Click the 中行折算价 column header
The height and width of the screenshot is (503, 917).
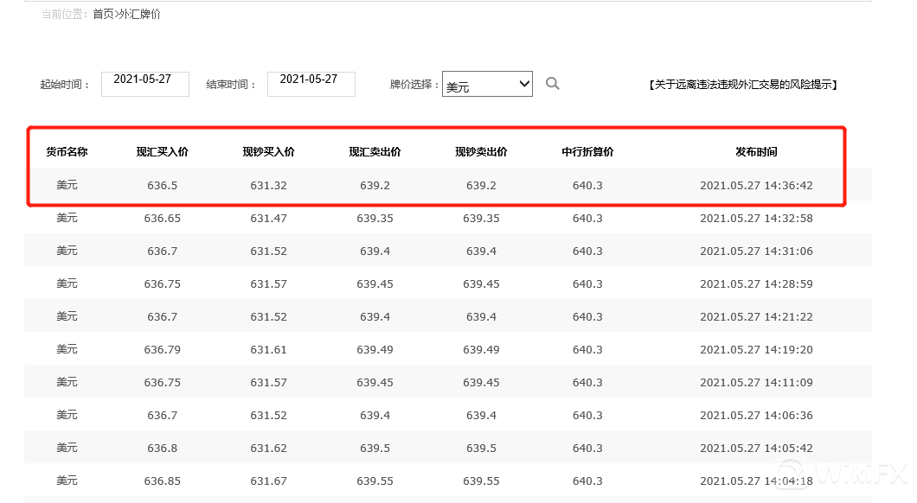point(587,152)
